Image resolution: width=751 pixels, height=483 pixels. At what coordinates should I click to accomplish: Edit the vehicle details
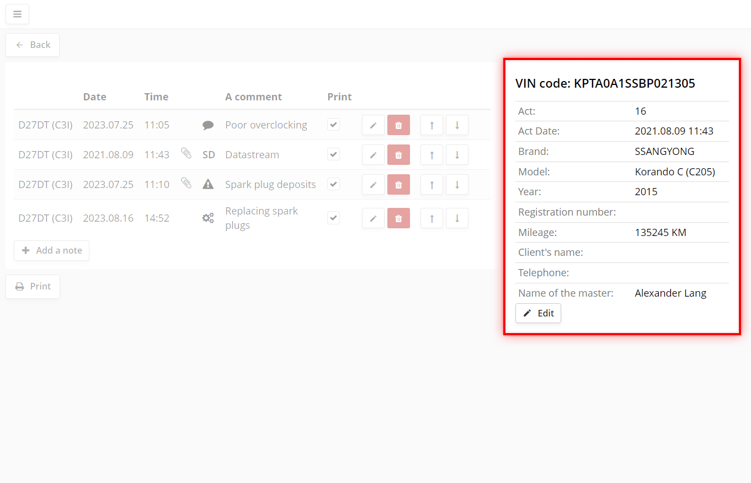[538, 313]
